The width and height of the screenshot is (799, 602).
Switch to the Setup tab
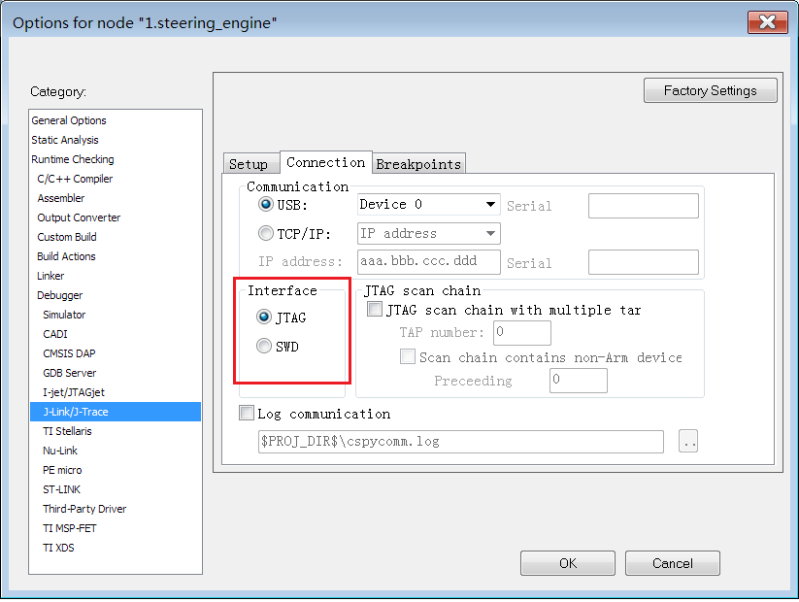point(250,163)
